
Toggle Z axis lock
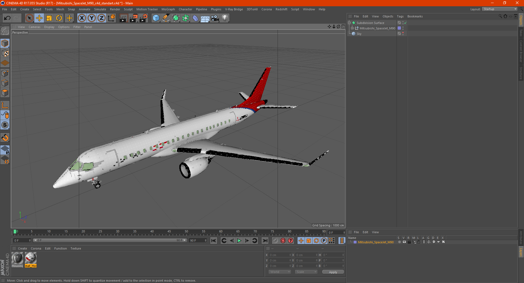(x=102, y=18)
